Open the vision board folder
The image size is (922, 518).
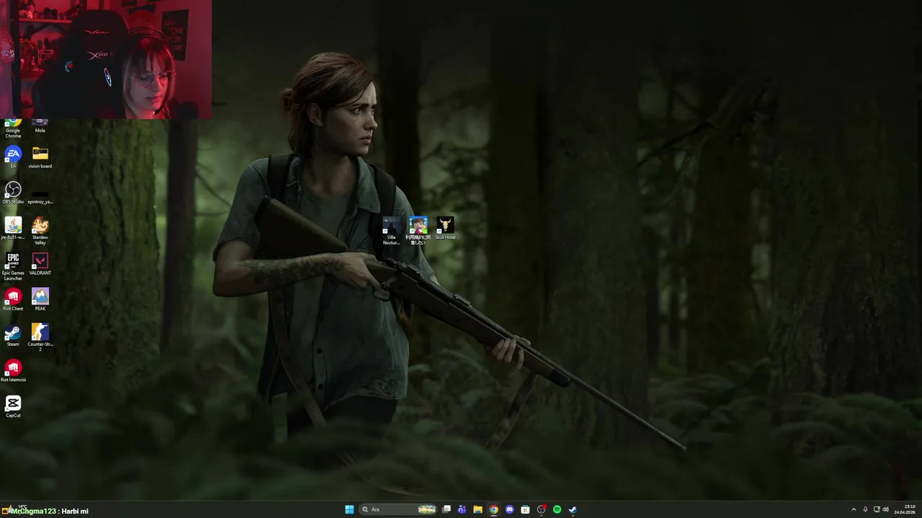coord(40,157)
